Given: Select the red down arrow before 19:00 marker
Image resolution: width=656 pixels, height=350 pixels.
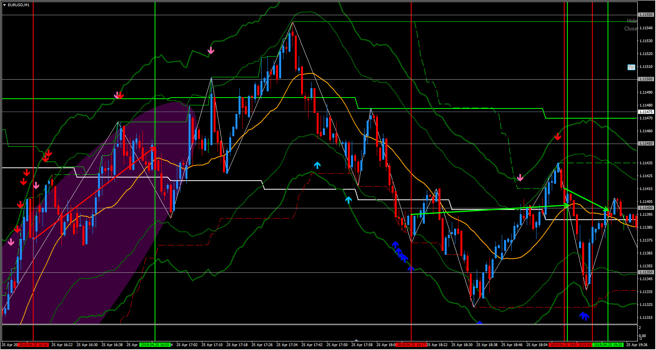Looking at the screenshot, I should click(x=558, y=137).
